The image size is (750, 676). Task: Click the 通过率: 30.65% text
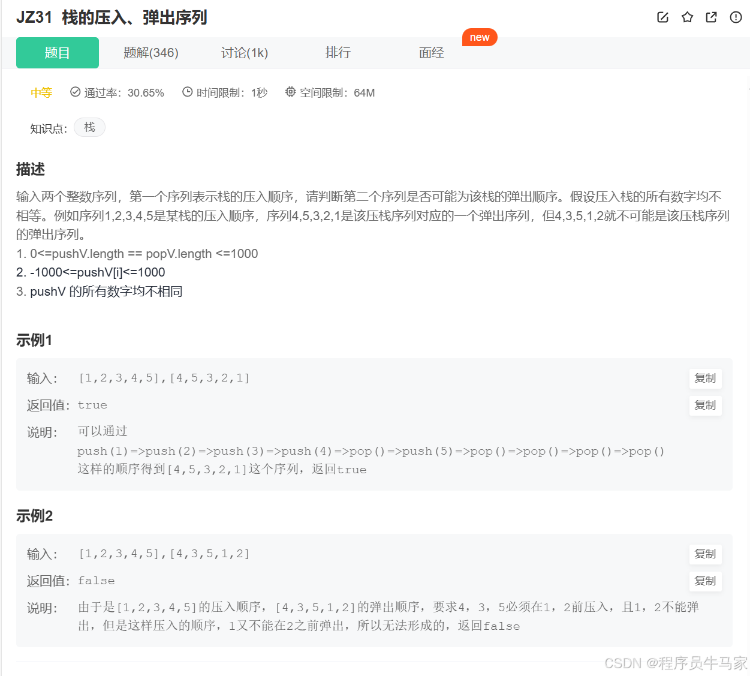124,93
